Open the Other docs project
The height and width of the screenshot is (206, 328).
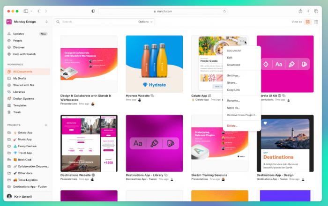[x=27, y=173]
